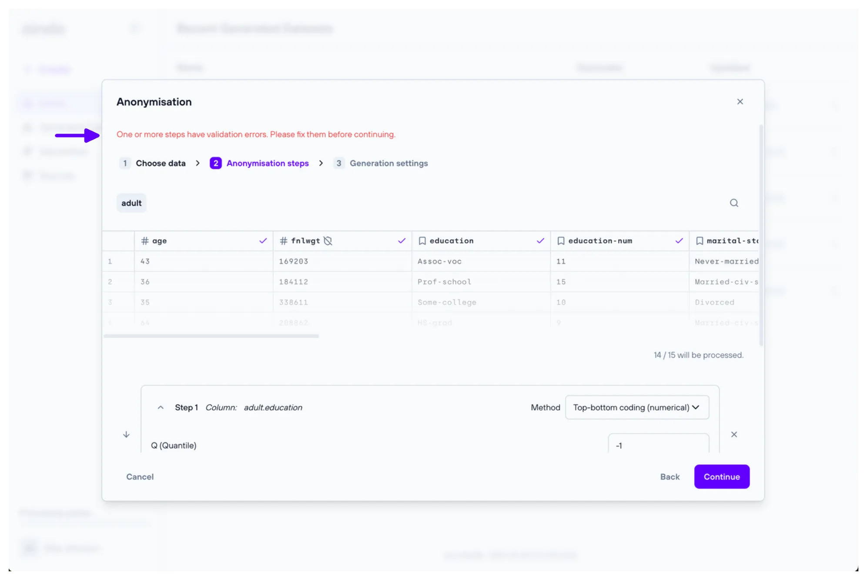The height and width of the screenshot is (580, 867).
Task: Click the hash icon in age column
Action: click(x=145, y=241)
